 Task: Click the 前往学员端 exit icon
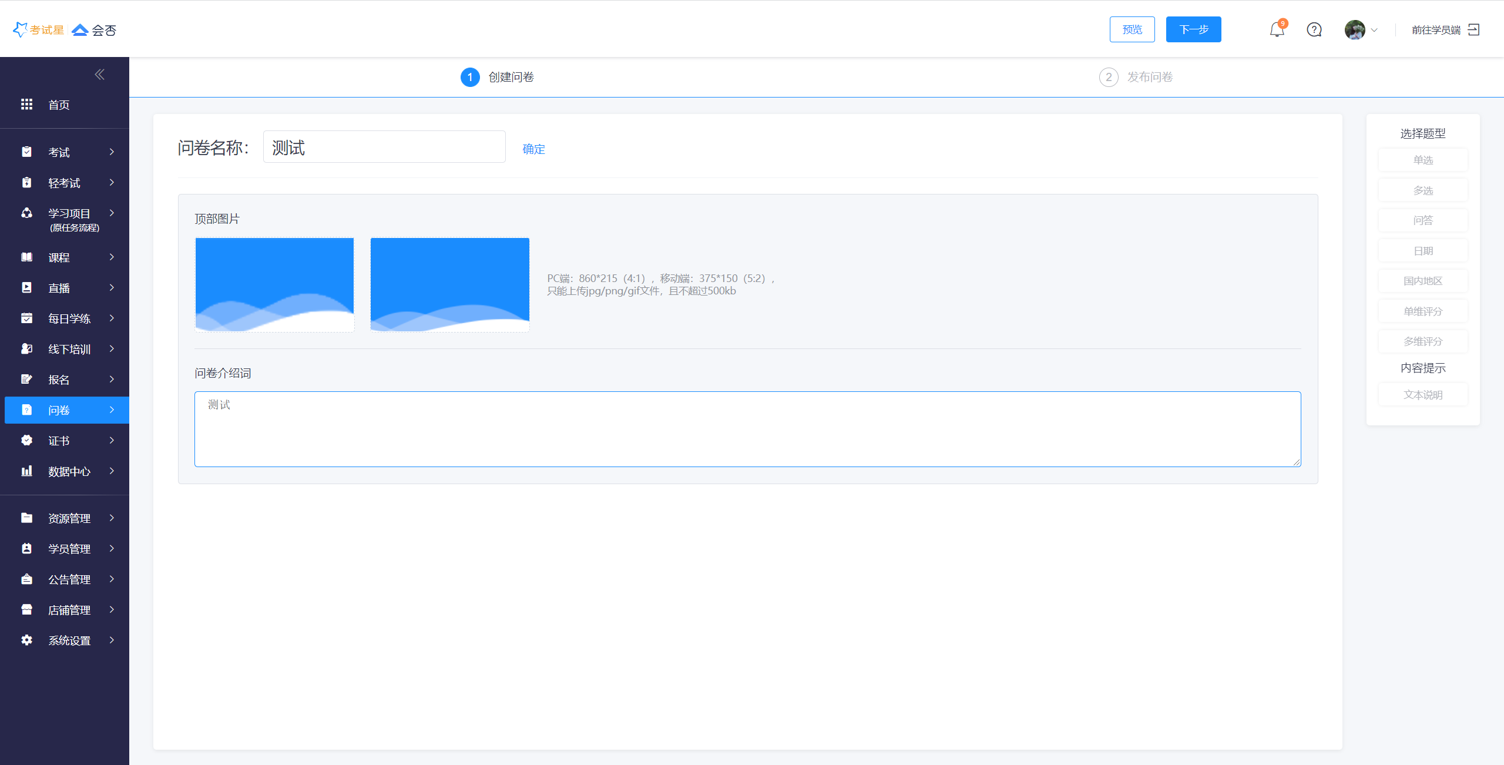(x=1474, y=29)
